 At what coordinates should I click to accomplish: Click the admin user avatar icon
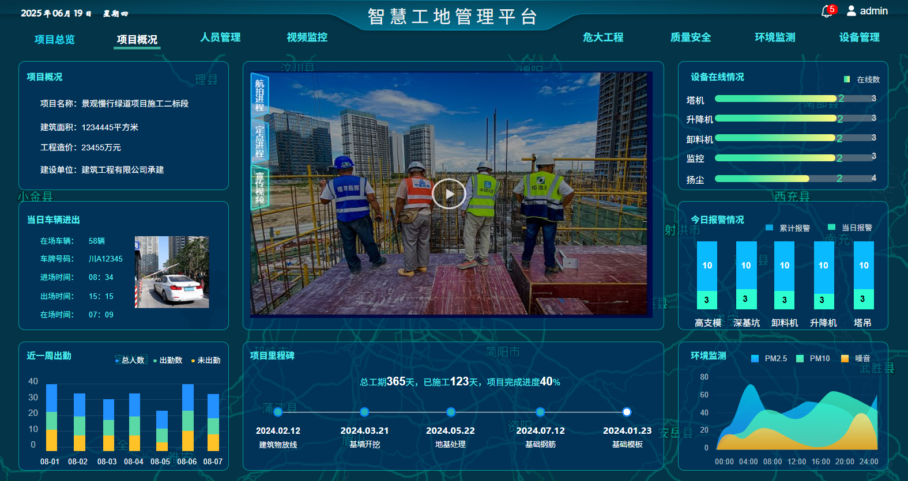click(x=852, y=11)
